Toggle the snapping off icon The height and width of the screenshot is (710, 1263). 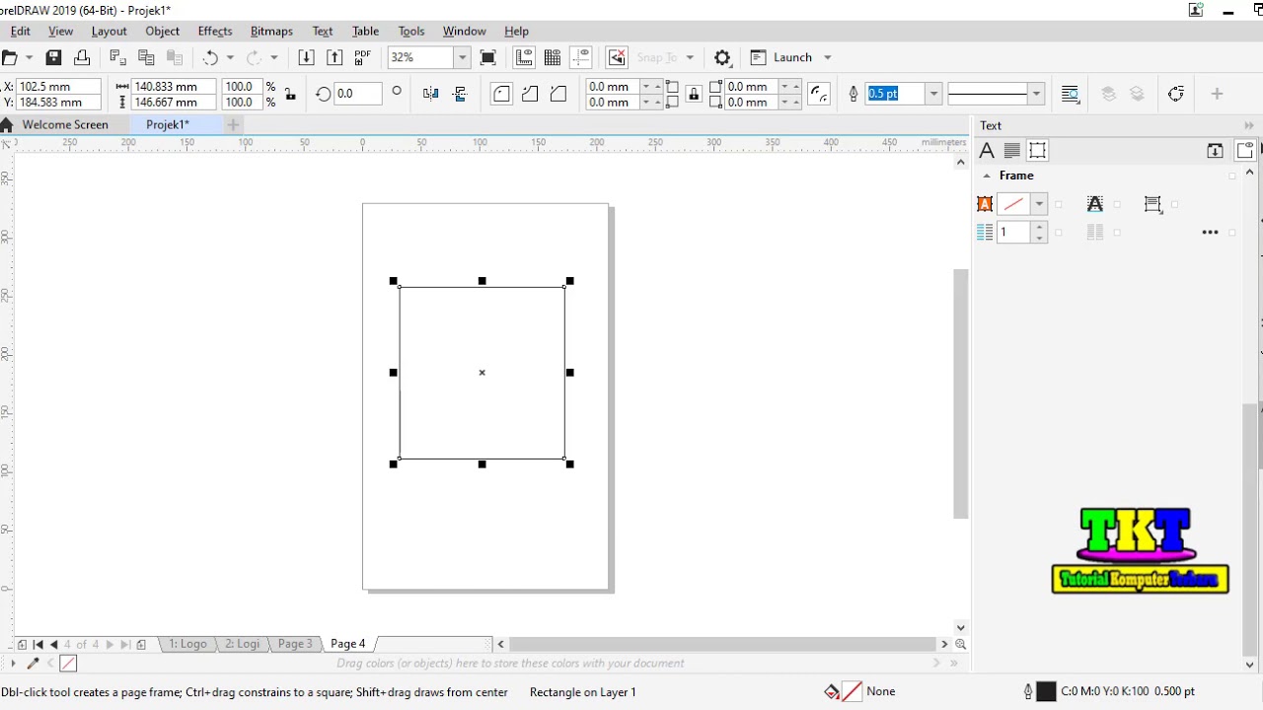617,58
